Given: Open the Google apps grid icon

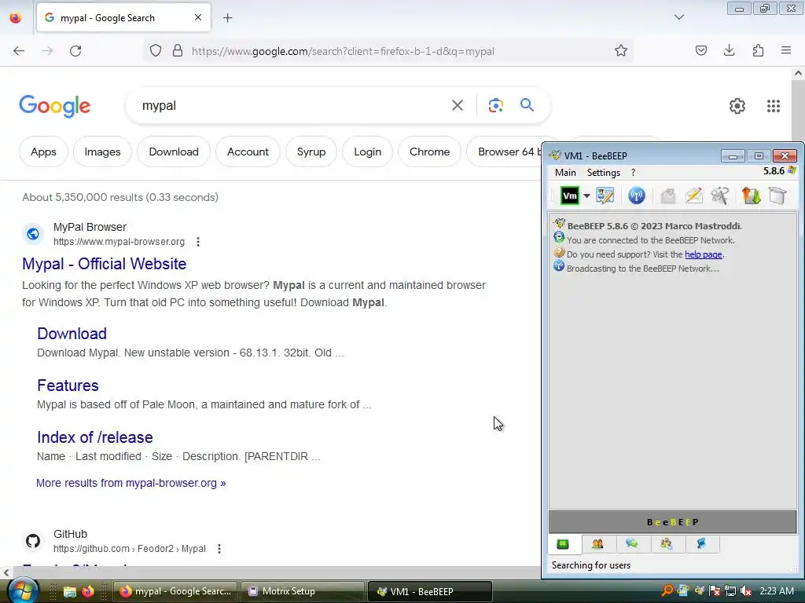Looking at the screenshot, I should click(x=774, y=106).
